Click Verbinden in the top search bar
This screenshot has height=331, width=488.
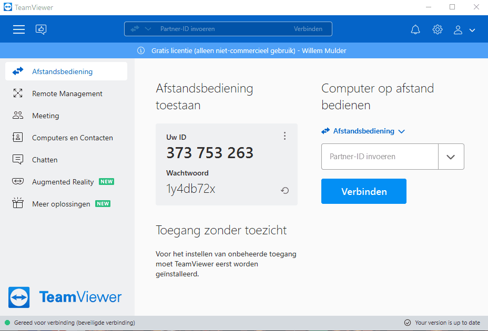(308, 29)
